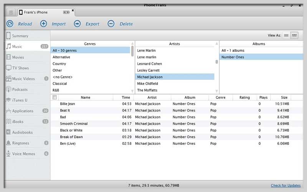This screenshot has width=307, height=192.
Task: Open the Summary section in sidebar
Action: 27,36
